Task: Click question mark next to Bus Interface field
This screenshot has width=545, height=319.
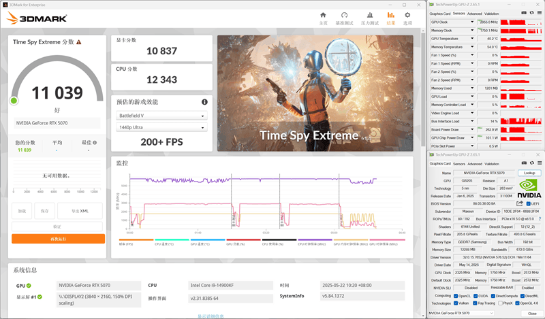Action: 540,219
